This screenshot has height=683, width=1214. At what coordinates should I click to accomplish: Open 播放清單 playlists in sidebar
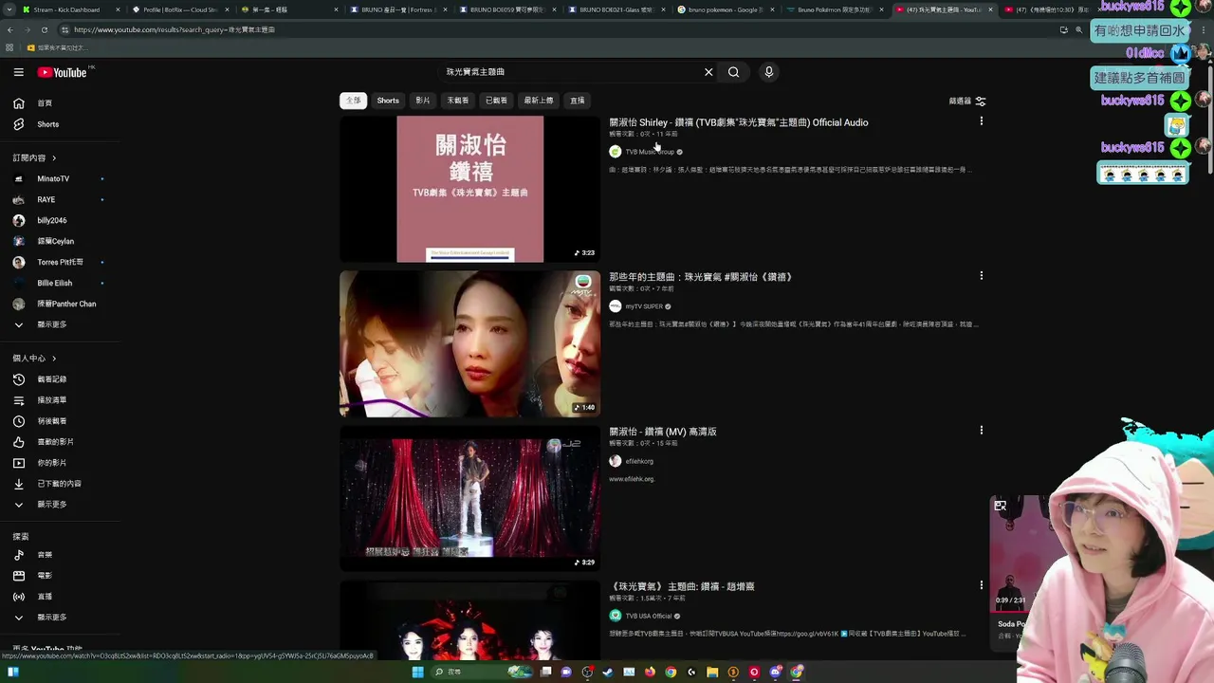(39, 400)
